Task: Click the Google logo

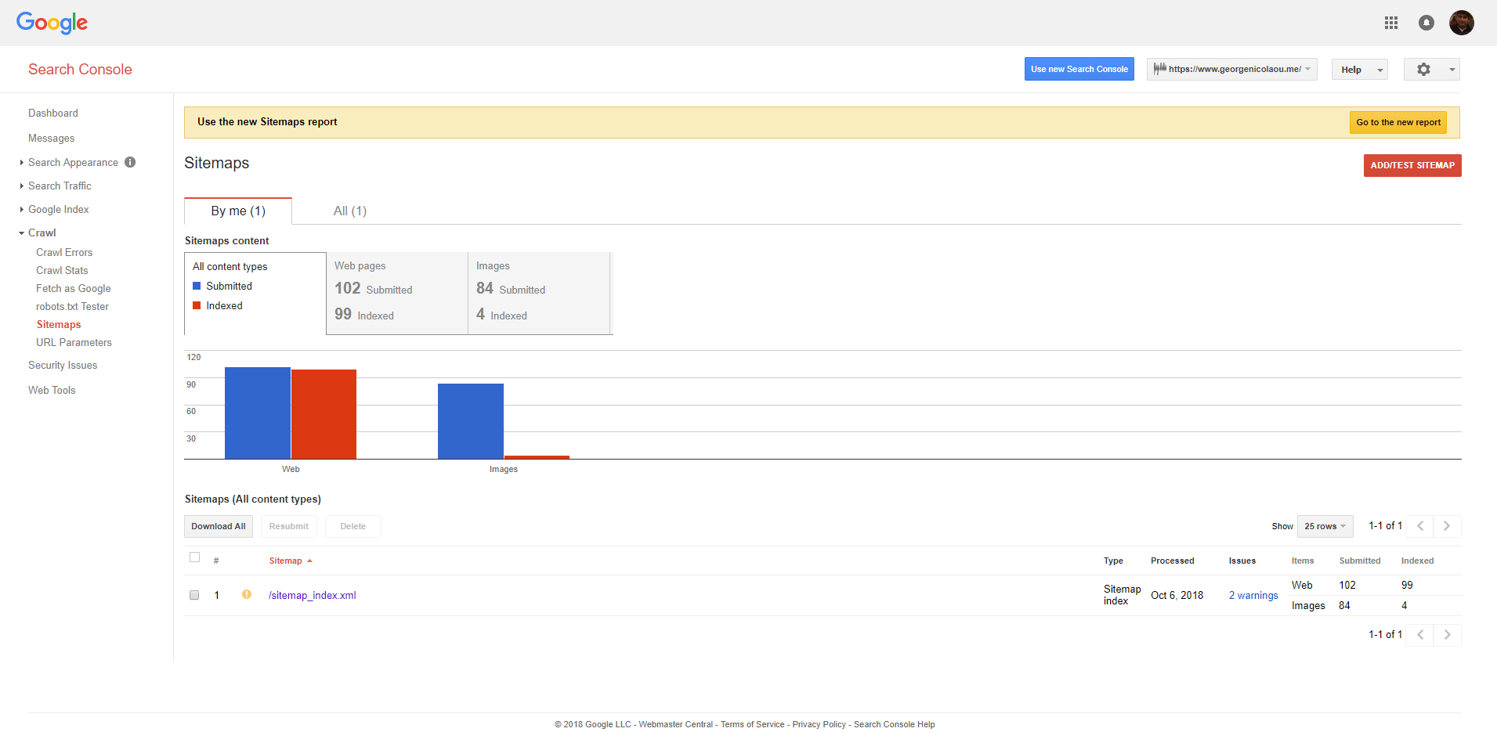Action: [52, 23]
